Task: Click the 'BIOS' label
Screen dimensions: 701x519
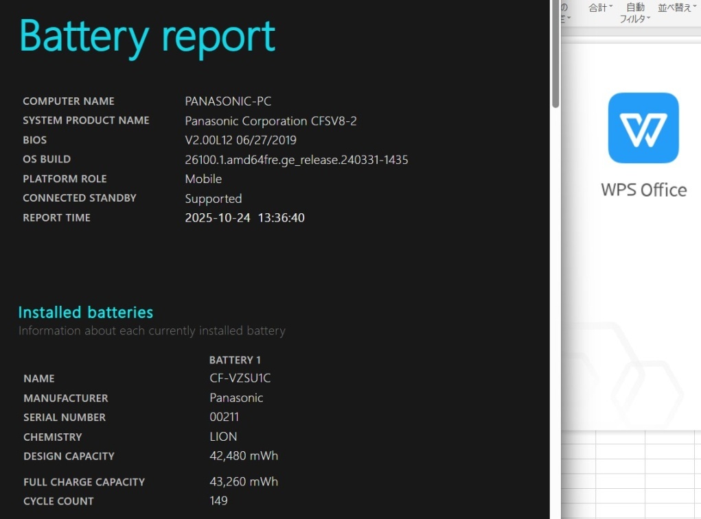Action: coord(35,140)
